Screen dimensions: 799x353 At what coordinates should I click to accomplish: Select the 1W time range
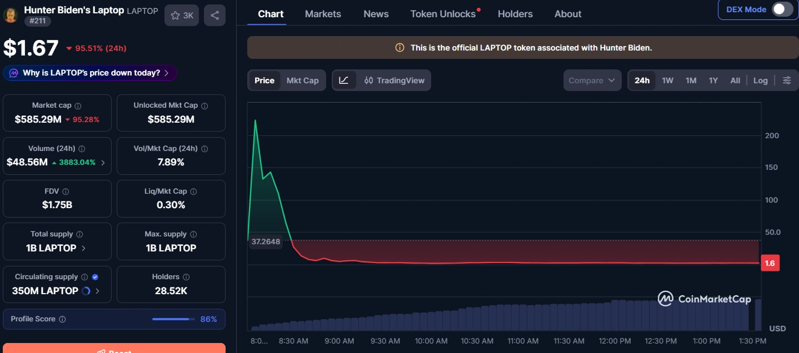tap(668, 80)
